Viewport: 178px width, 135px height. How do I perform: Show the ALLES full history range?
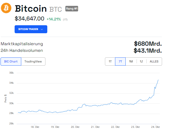click(154, 61)
